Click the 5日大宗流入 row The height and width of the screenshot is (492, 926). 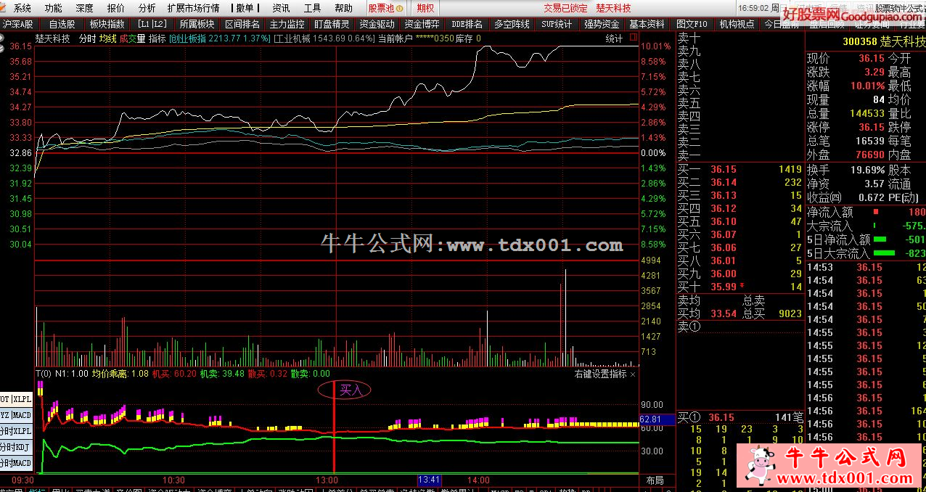[866, 253]
